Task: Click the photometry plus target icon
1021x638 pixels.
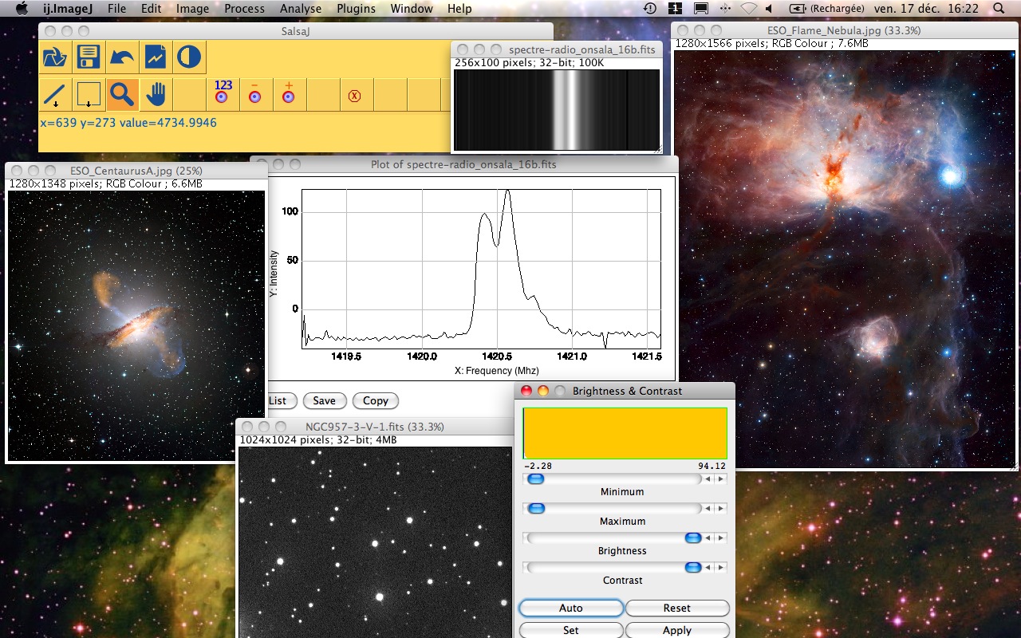Action: click(289, 93)
